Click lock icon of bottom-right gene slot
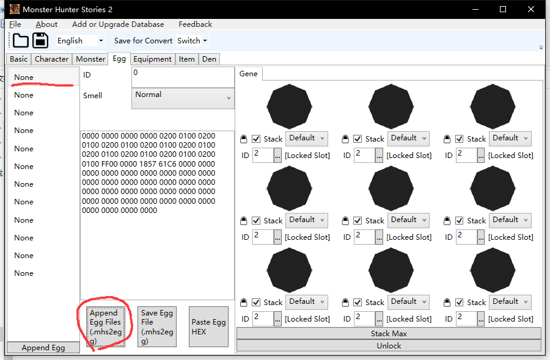 (x=447, y=302)
